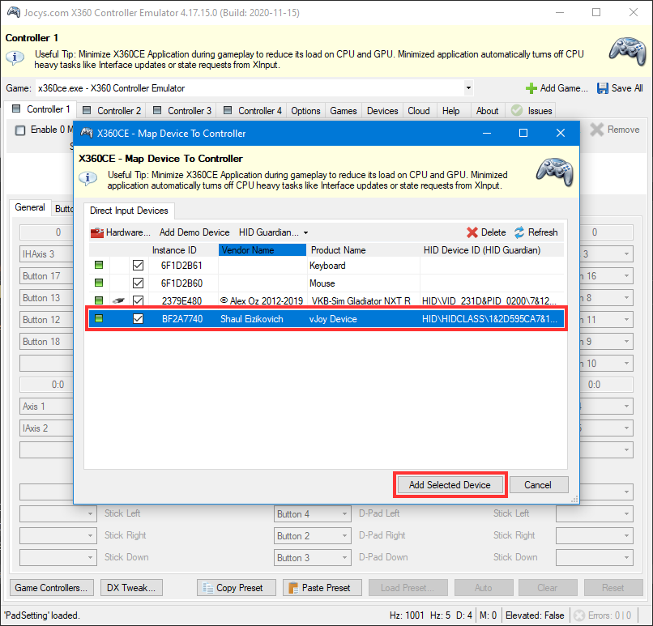Open the Games tab
The height and width of the screenshot is (626, 653).
344,111
